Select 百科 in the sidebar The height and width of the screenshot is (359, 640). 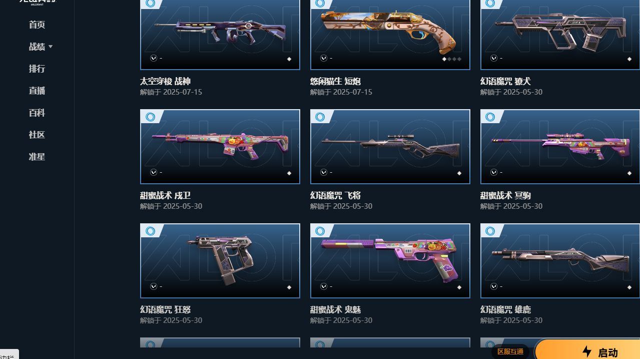pos(37,113)
